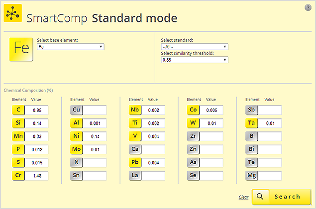The width and height of the screenshot is (316, 209).
Task: Click the C value field showing 0.95
Action: tap(37, 110)
